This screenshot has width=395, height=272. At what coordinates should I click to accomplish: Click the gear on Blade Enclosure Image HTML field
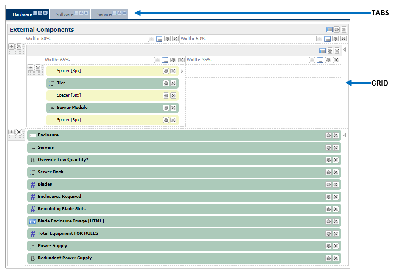328,221
